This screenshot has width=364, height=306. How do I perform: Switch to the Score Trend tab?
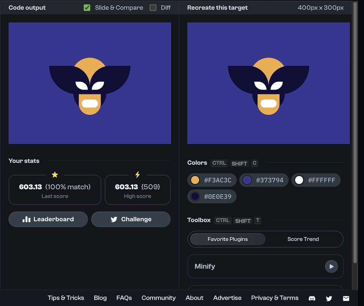pyautogui.click(x=303, y=239)
